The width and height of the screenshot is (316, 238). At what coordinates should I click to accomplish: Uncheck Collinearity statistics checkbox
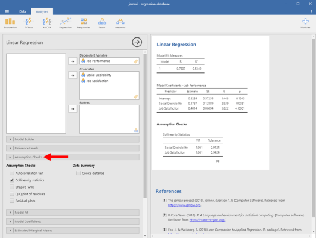(x=12, y=180)
